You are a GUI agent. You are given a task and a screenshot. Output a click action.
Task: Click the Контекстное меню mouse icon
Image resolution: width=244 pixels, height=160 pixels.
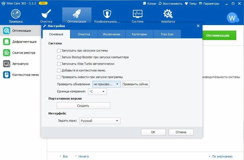click(x=7, y=75)
